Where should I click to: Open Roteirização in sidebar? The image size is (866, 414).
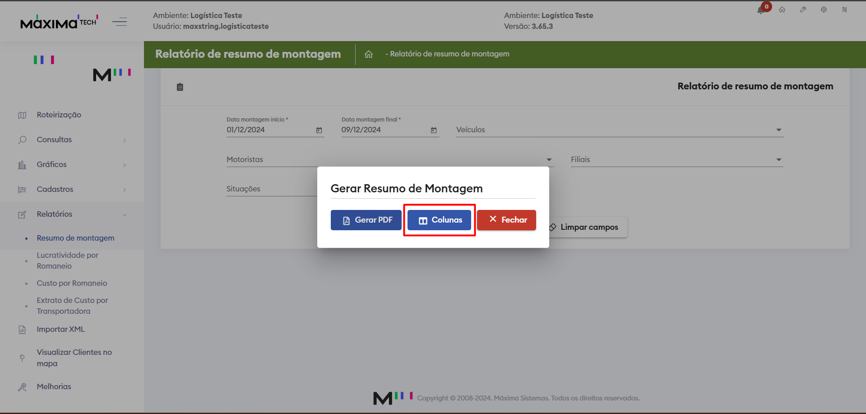coord(59,115)
